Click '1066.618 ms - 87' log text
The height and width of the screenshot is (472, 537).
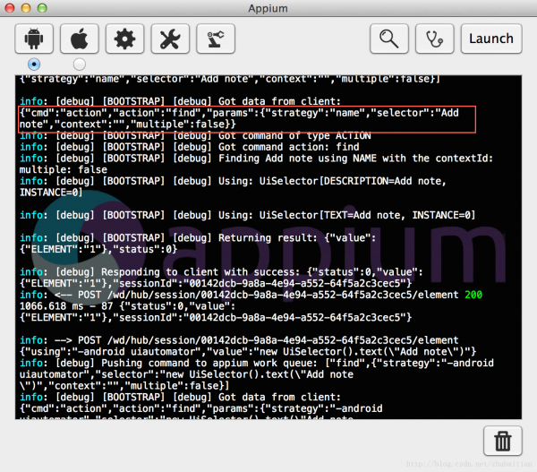[66, 306]
